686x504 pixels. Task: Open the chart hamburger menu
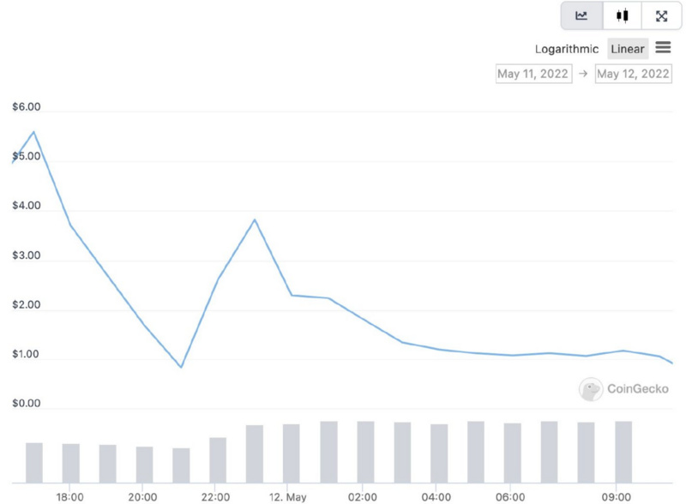click(x=663, y=48)
